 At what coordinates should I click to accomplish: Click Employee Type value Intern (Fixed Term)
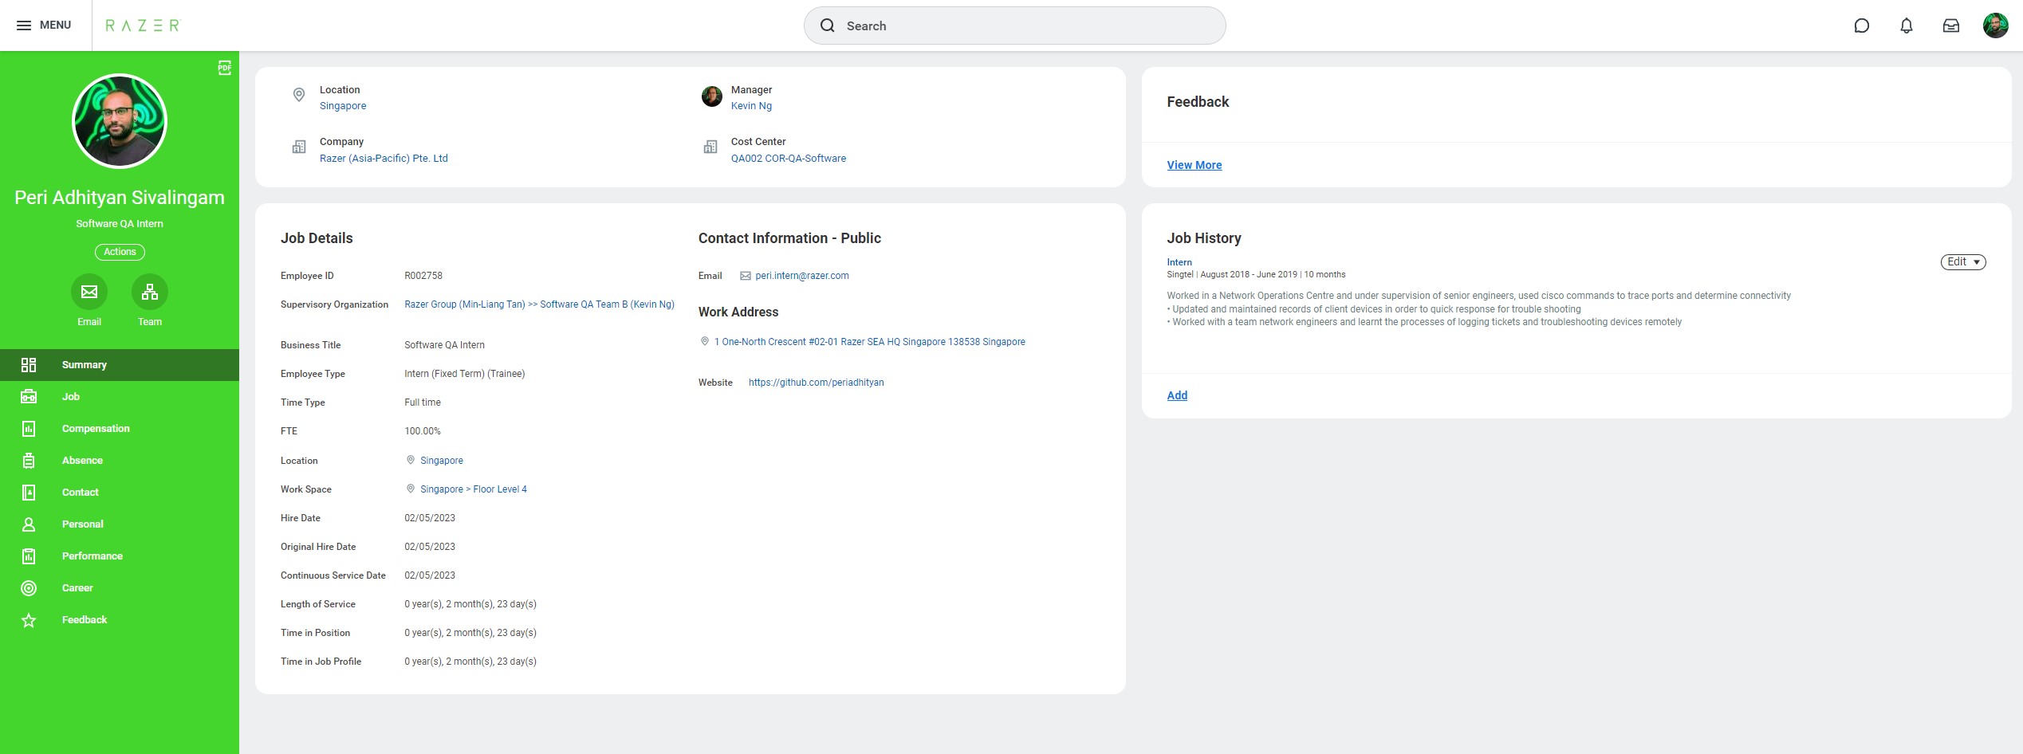464,374
